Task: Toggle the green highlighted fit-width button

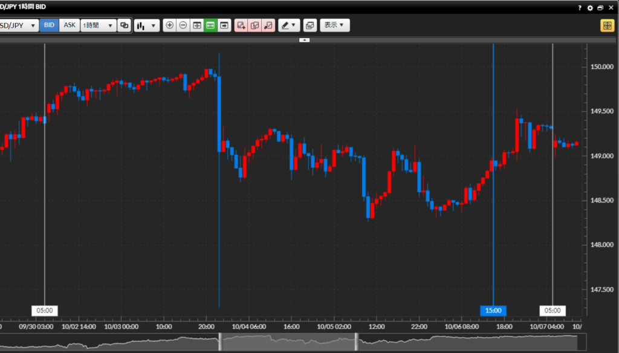Action: tap(210, 25)
